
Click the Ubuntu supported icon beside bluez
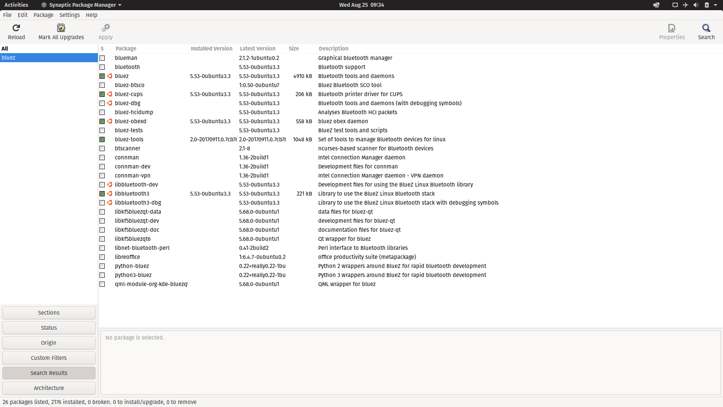(110, 76)
